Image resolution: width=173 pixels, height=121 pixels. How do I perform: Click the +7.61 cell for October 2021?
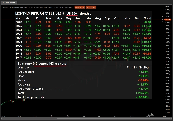116,42
